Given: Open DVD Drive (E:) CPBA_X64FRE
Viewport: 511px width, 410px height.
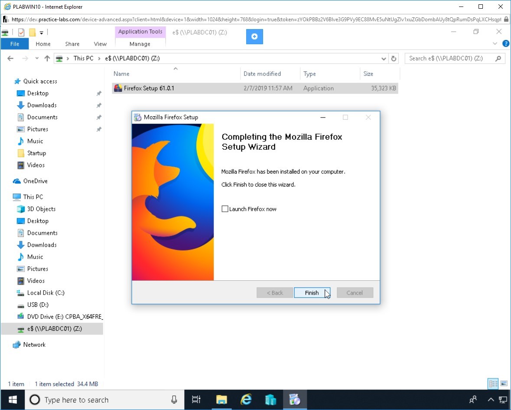Looking at the screenshot, I should pyautogui.click(x=65, y=317).
